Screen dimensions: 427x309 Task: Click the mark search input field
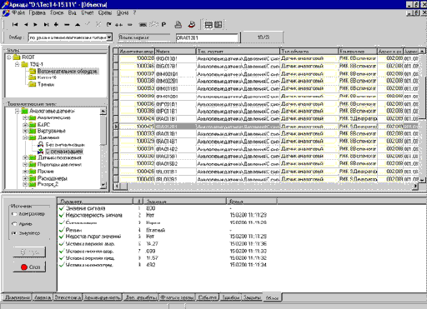pyautogui.click(x=208, y=37)
